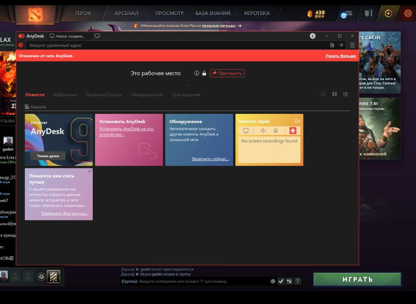Viewport: 416px width, 304px height.
Task: Focus the remote address input field
Action: point(176,45)
